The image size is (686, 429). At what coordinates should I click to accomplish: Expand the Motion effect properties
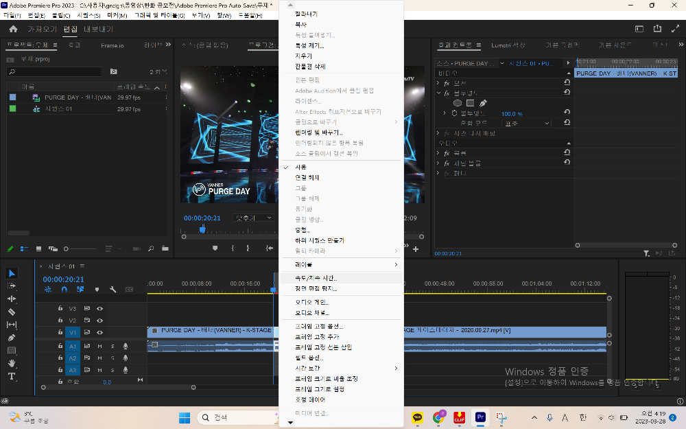tap(438, 83)
